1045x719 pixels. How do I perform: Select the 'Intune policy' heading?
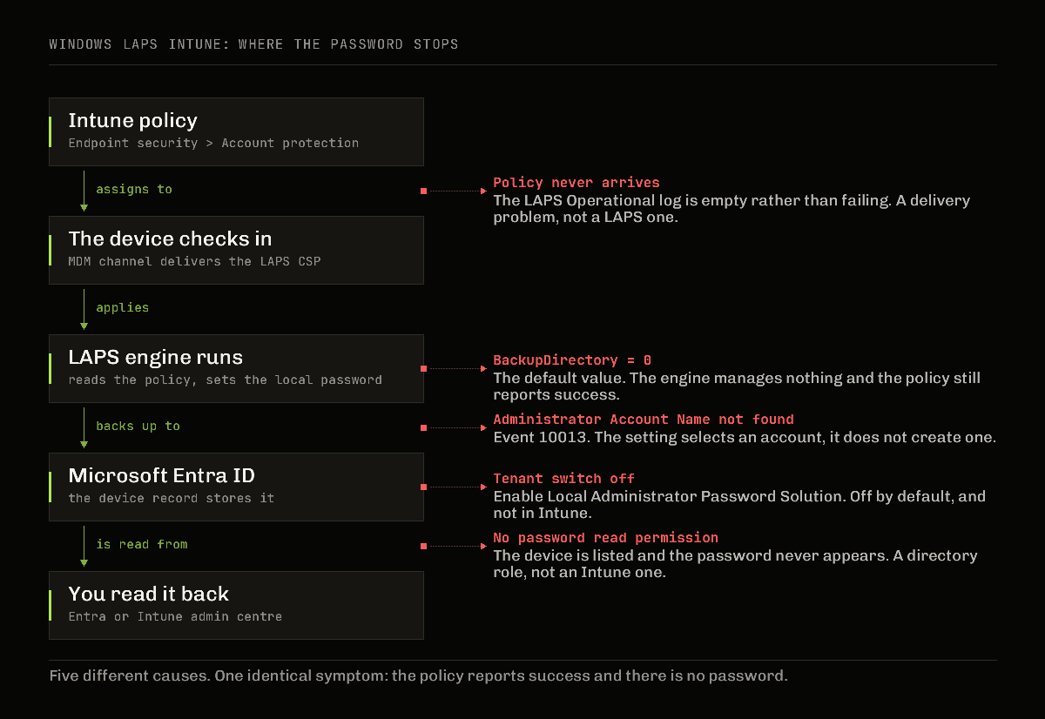click(x=133, y=121)
